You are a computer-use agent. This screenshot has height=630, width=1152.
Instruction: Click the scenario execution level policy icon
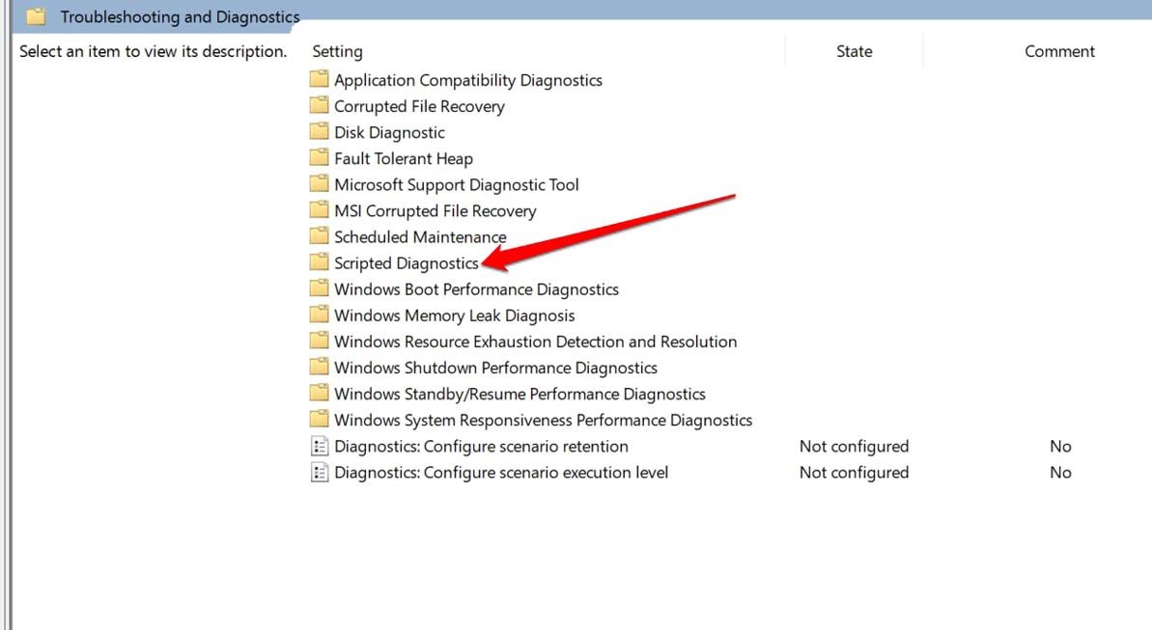319,472
